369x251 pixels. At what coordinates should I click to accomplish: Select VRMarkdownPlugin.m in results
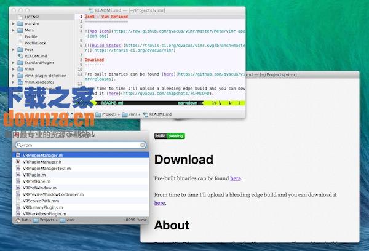coord(81,213)
